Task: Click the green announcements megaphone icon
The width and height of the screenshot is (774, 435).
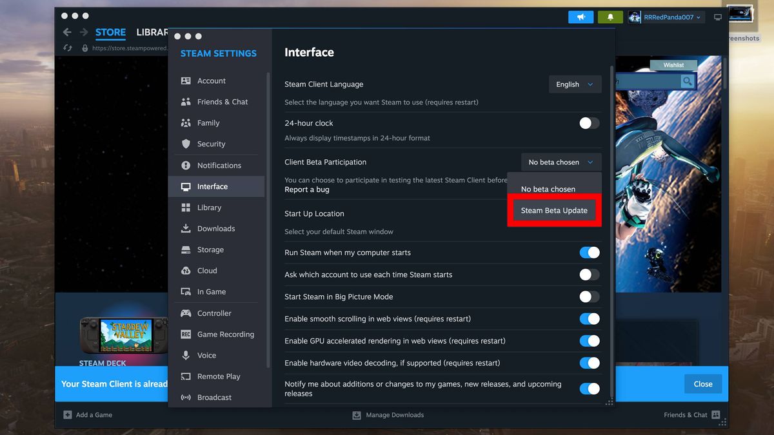Action: coord(580,16)
